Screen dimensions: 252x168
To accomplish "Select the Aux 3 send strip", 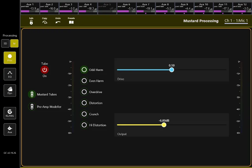I will tap(69, 8).
